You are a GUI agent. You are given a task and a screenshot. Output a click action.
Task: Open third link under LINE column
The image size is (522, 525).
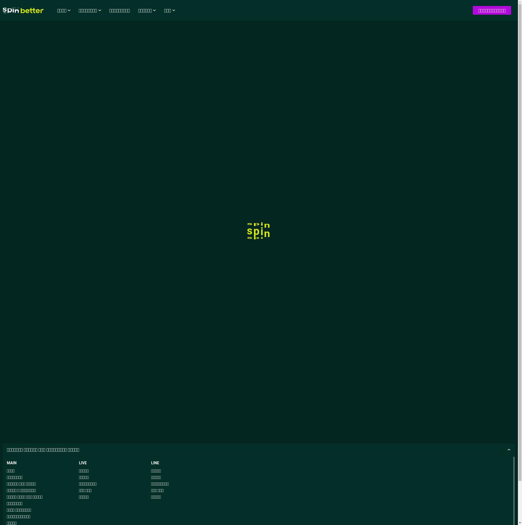pos(160,484)
